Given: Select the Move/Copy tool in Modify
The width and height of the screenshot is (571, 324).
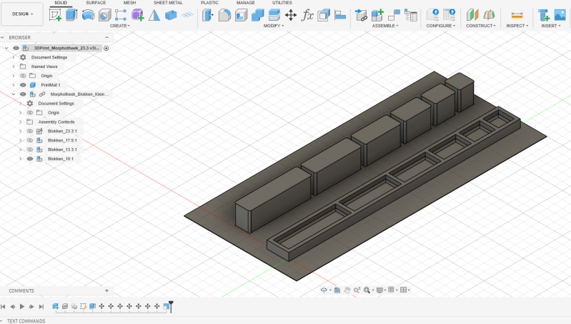Looking at the screenshot, I should (291, 15).
